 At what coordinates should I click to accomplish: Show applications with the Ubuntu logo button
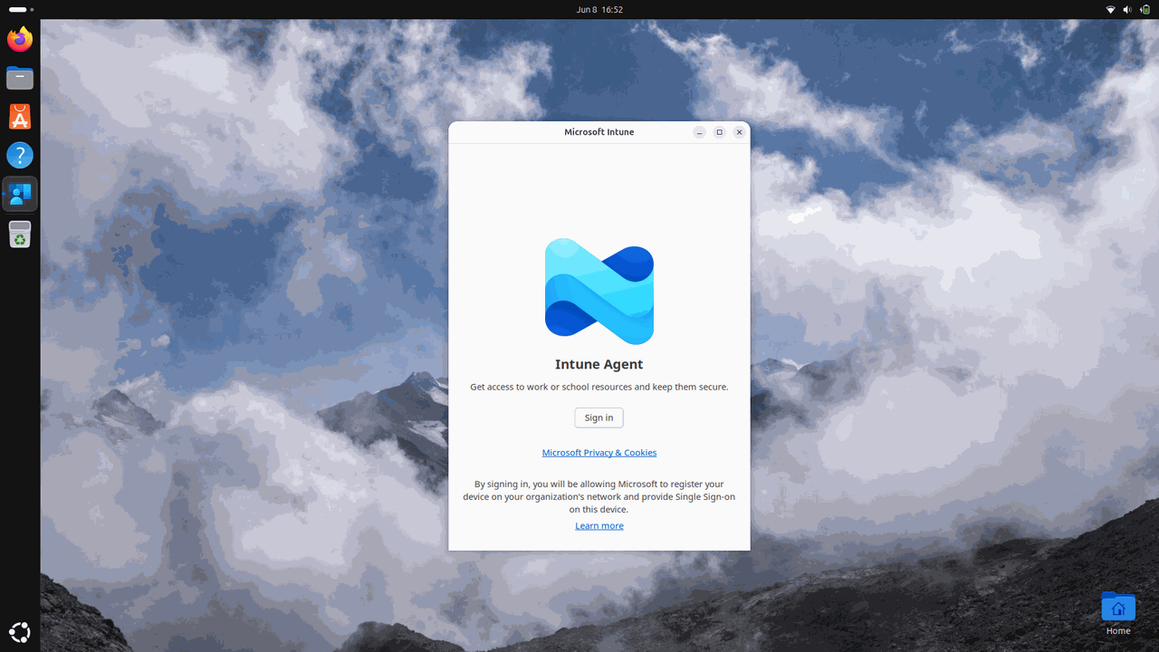(x=20, y=632)
